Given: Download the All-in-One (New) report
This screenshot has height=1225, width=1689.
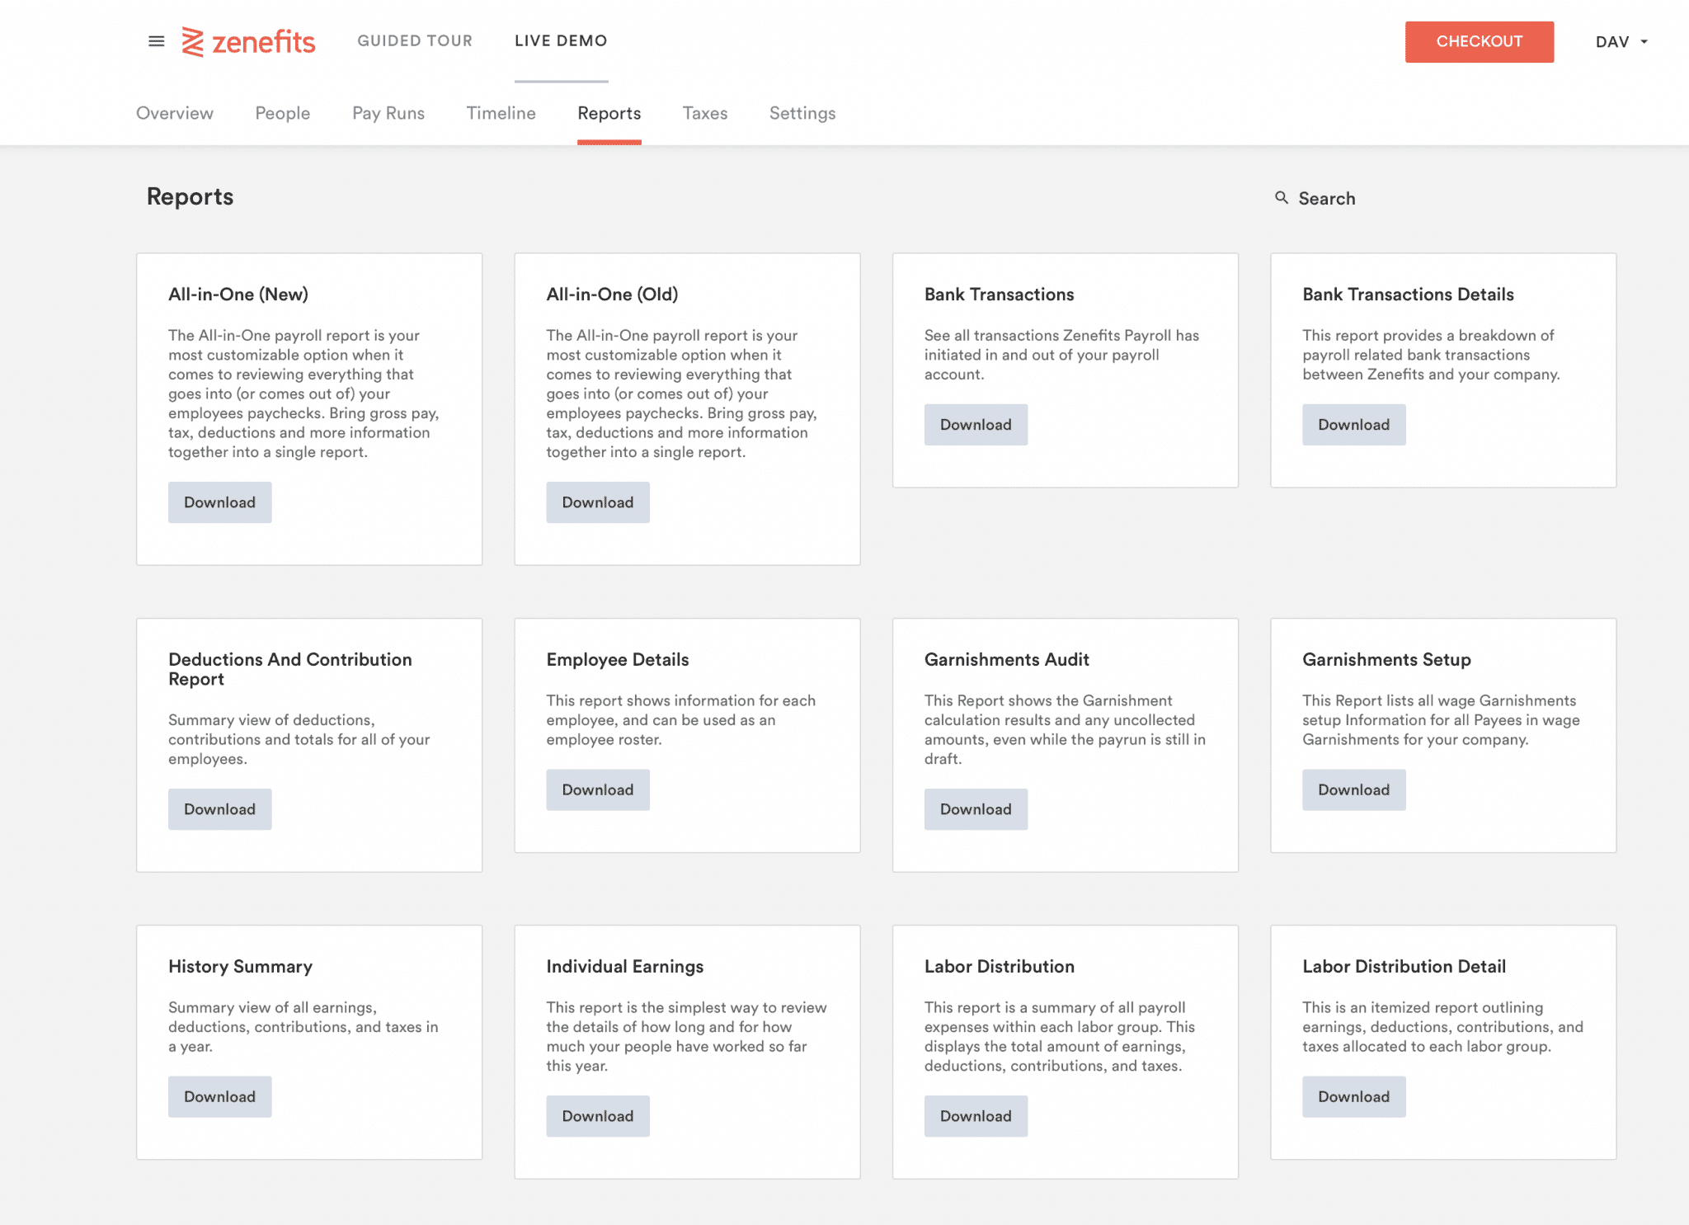Looking at the screenshot, I should (219, 502).
